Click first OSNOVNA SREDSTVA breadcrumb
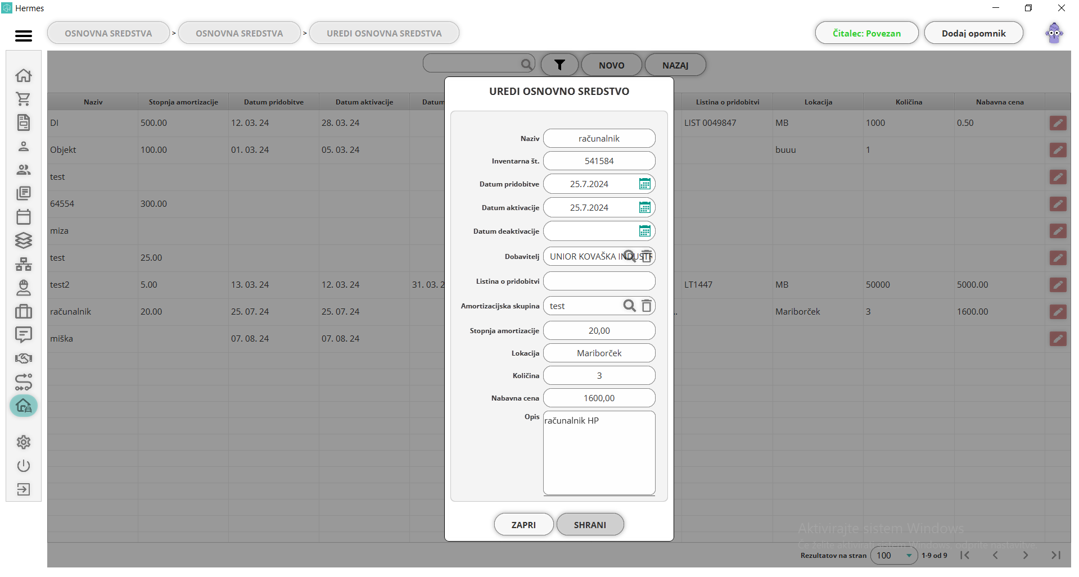Viewport: 1079px width, 577px height. (x=109, y=33)
